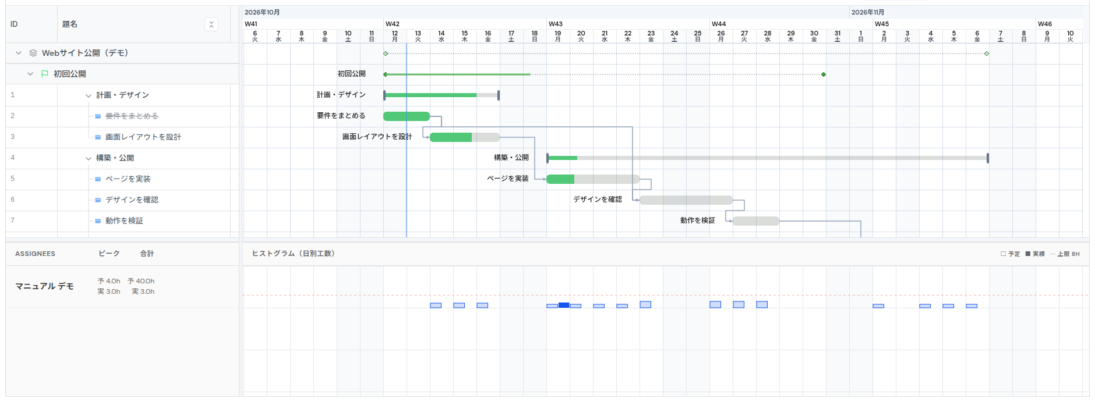Click the task icon beside 要件をまとめる

click(98, 116)
